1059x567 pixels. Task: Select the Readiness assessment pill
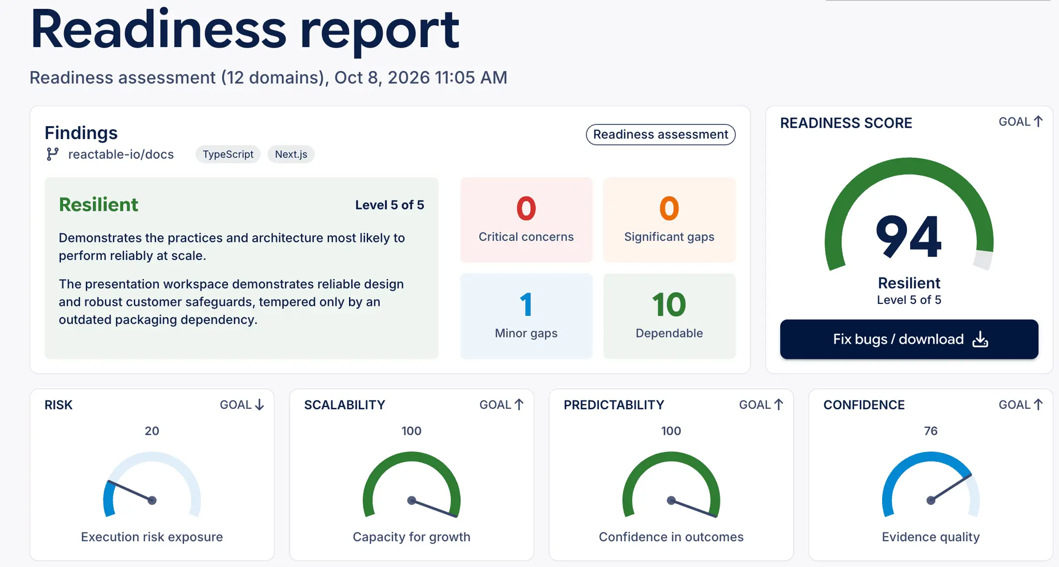tap(660, 134)
